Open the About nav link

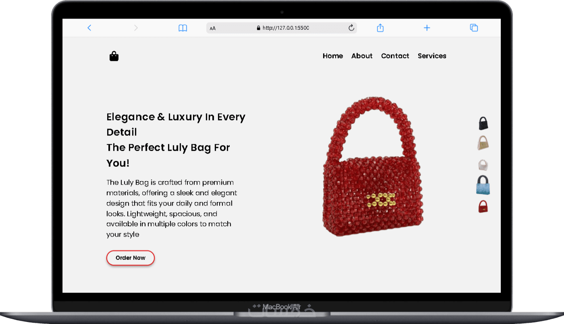[x=362, y=56]
